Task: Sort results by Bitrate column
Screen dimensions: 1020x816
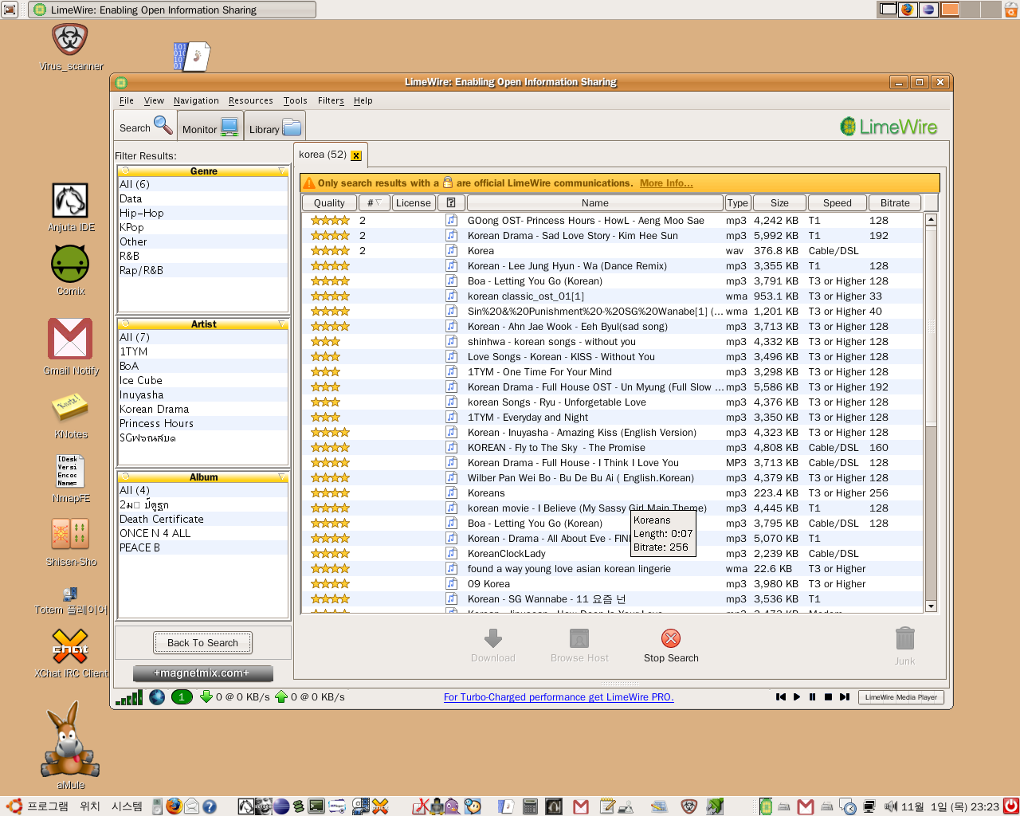Action: [895, 203]
